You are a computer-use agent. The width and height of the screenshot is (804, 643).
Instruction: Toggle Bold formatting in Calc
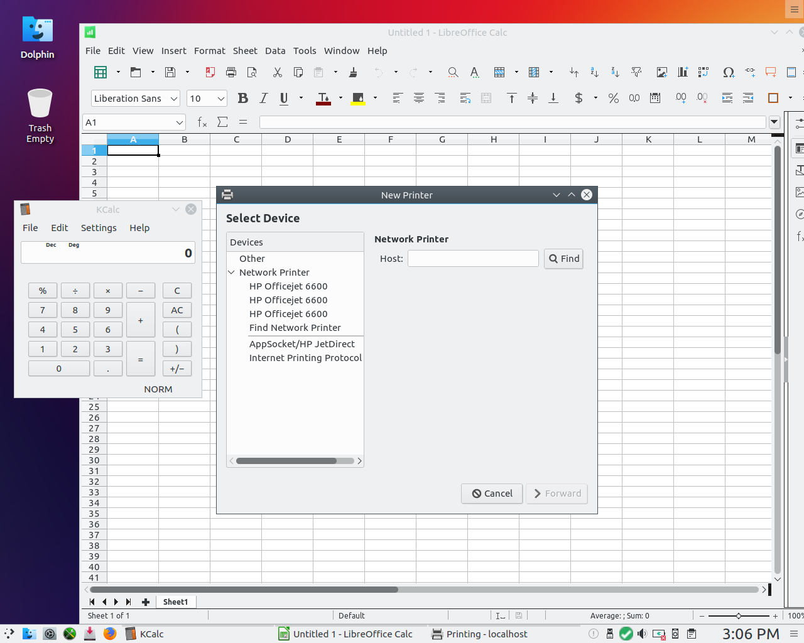pyautogui.click(x=243, y=98)
